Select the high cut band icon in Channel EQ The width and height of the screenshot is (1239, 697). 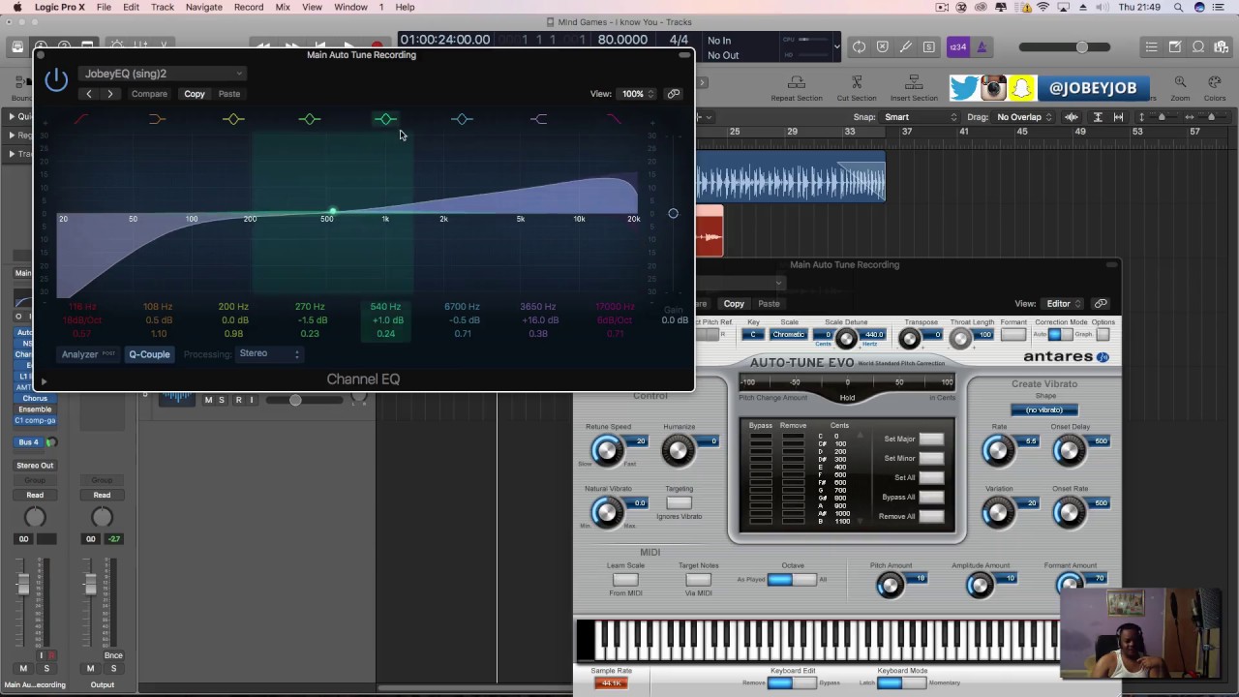click(614, 119)
